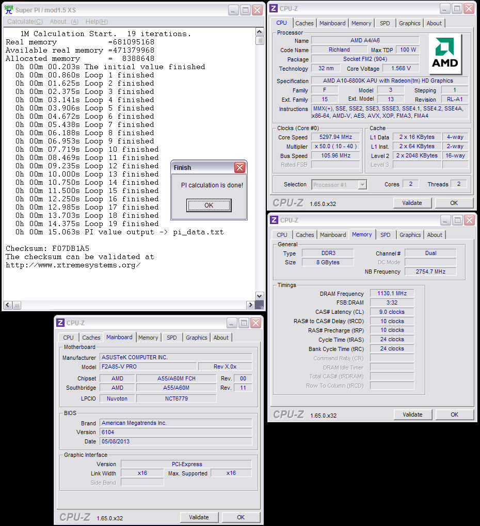480x526 pixels.
Task: Click the LPCIO chip value NCT6779
Action: (177, 399)
